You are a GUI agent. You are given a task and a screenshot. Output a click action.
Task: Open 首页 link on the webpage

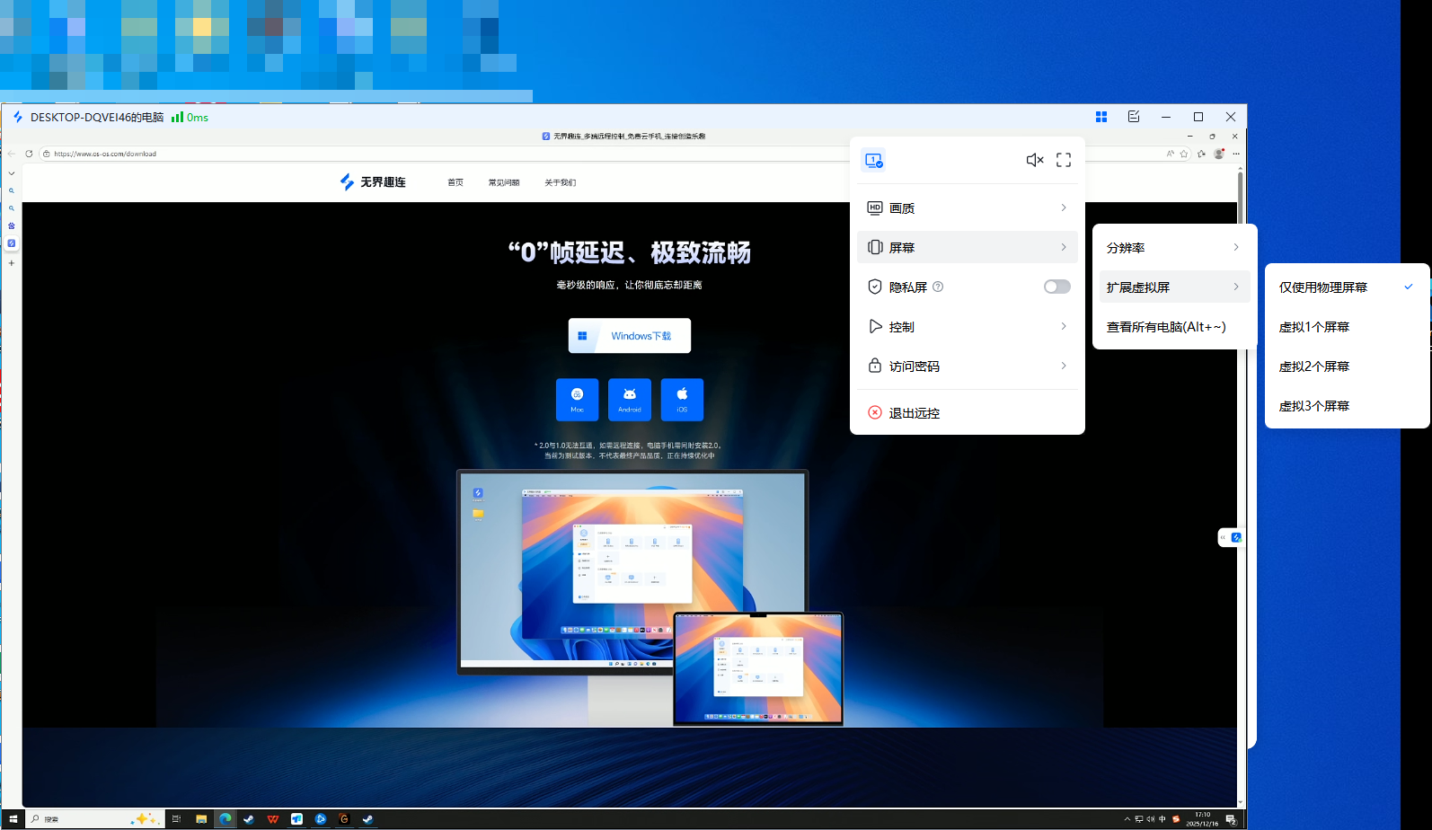(x=455, y=182)
